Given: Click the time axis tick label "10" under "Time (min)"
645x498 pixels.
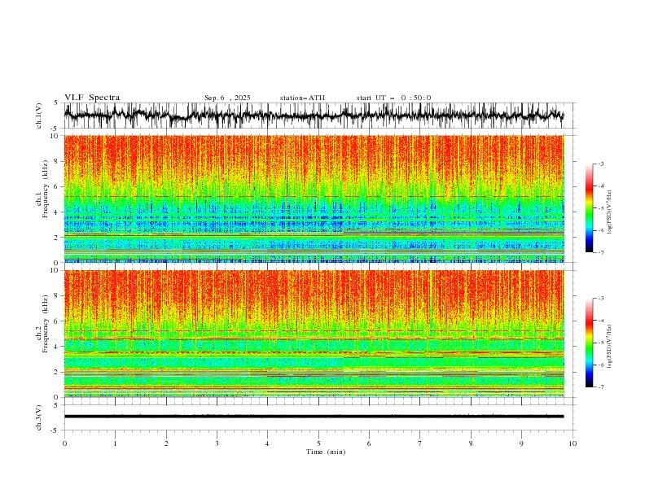Looking at the screenshot, I should point(573,443).
